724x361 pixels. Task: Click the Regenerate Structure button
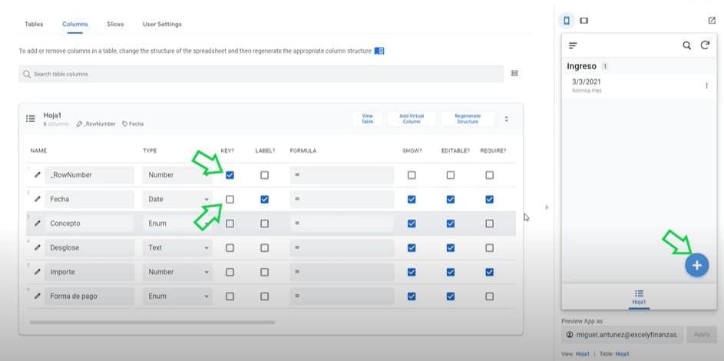click(x=468, y=118)
